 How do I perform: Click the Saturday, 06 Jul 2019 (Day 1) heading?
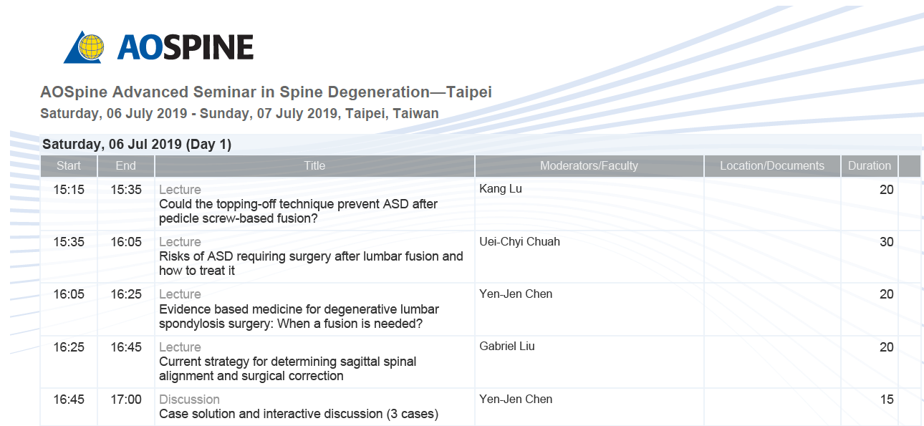[137, 145]
